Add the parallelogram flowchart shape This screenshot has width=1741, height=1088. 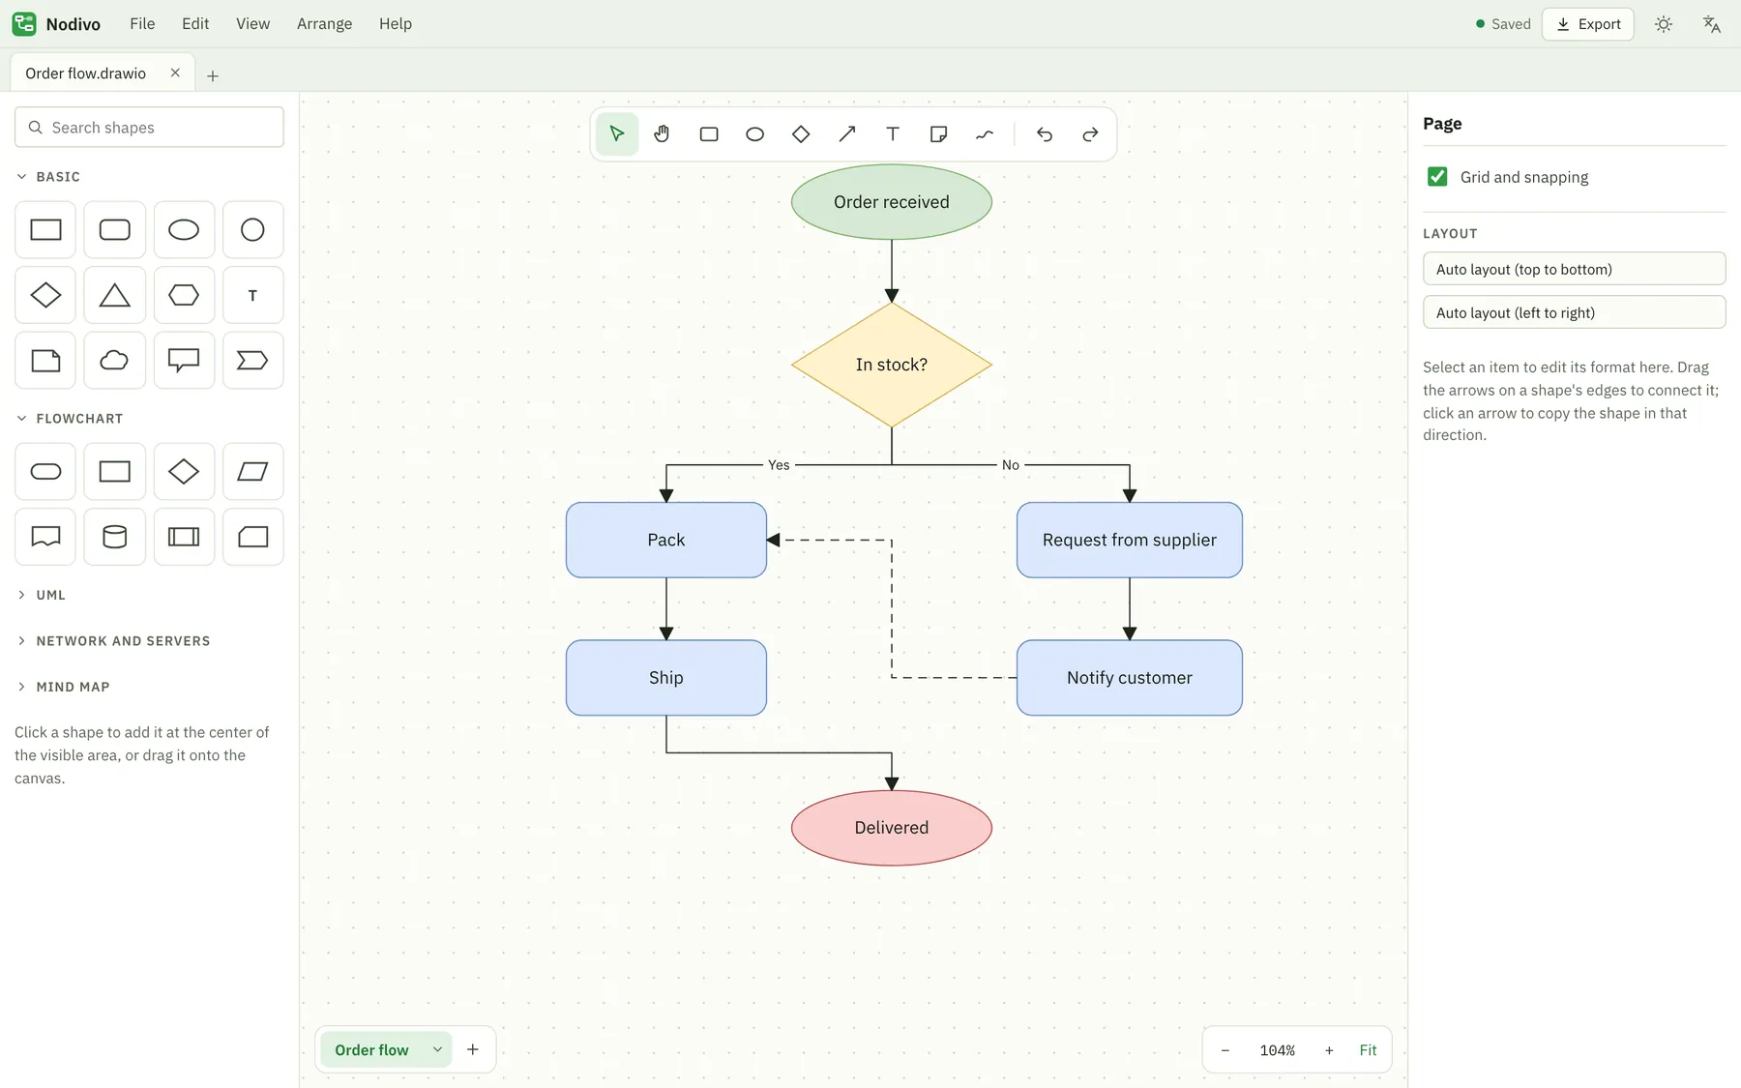(x=253, y=472)
